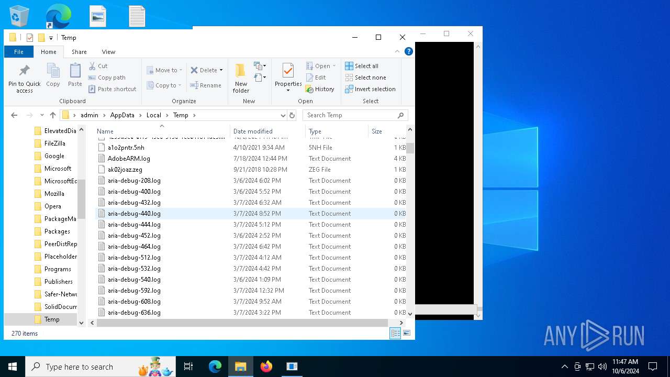Expand the Delete options arrow

click(x=221, y=70)
